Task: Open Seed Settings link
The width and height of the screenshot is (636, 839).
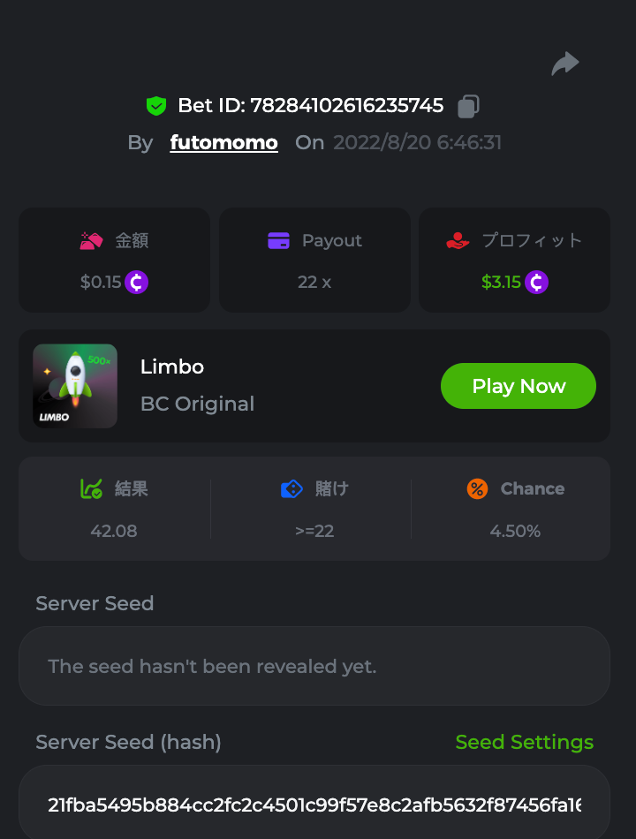Action: pos(524,742)
